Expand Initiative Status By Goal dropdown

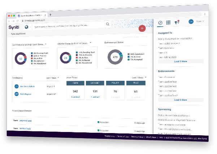[x=91, y=43]
